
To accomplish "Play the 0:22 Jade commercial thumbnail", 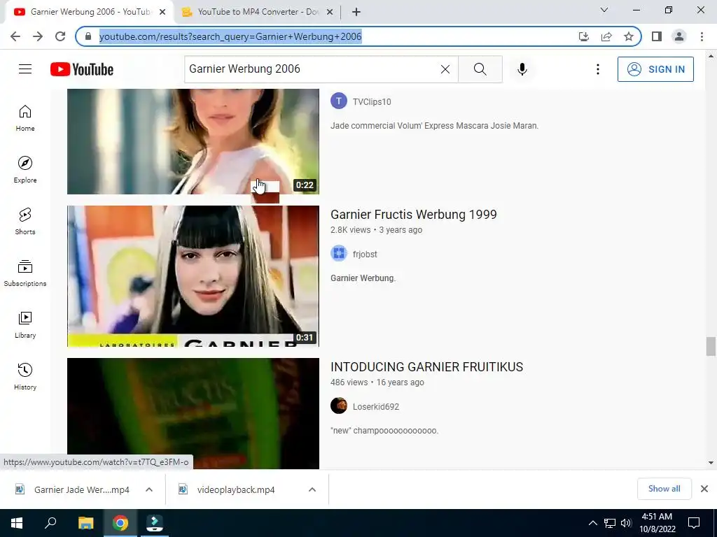I will pos(193,141).
